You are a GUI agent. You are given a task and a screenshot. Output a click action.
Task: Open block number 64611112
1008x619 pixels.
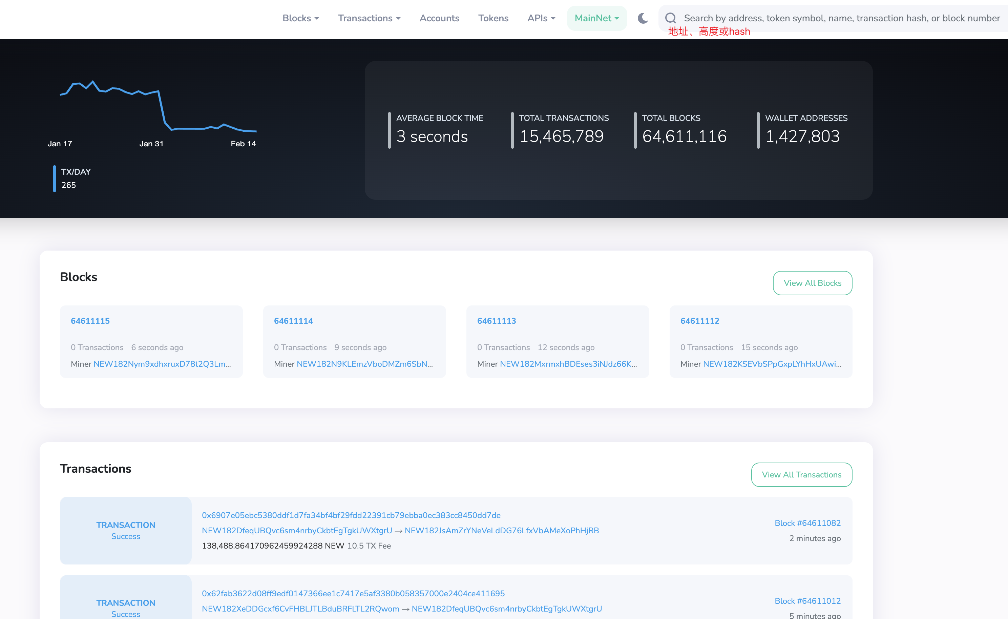coord(699,321)
